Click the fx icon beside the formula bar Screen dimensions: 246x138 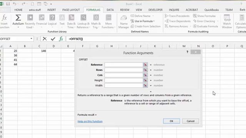pos(61,39)
